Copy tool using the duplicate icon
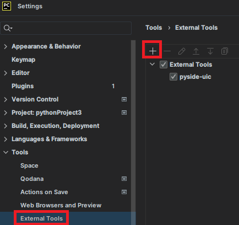Screen dimensions: 239x225 click(225, 51)
